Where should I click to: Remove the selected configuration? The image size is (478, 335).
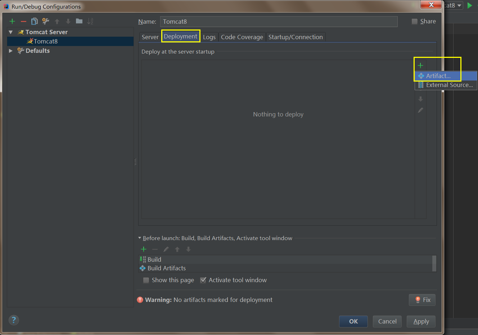[x=23, y=21]
